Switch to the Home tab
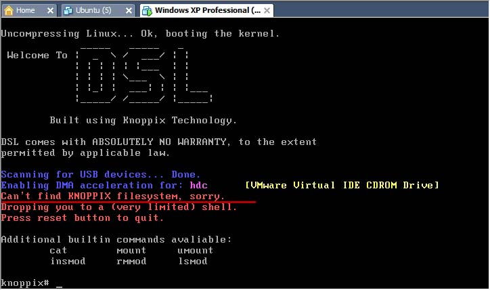 [x=28, y=10]
